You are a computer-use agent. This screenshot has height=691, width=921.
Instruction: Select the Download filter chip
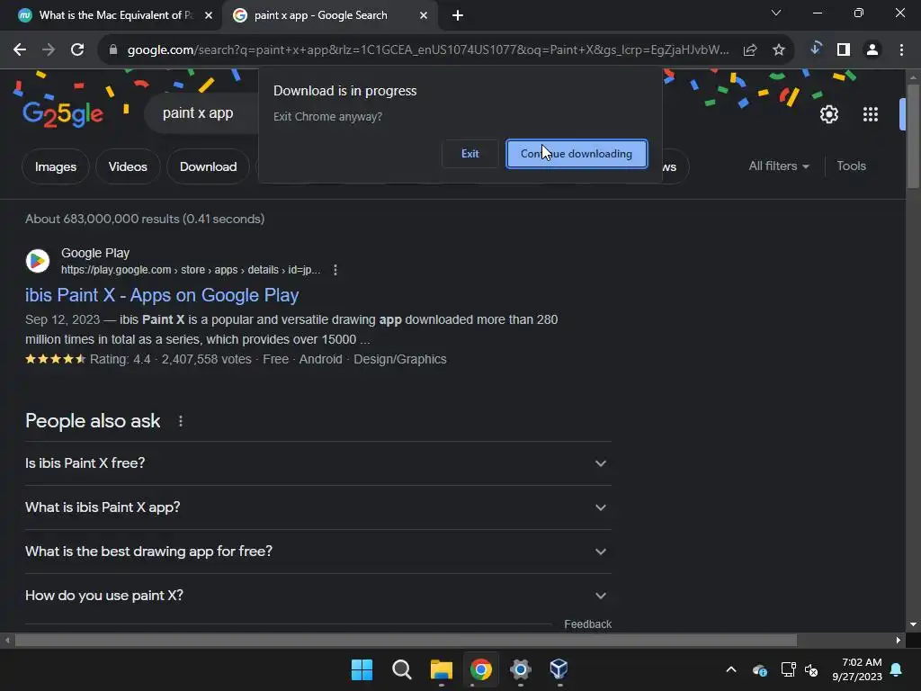tap(208, 166)
